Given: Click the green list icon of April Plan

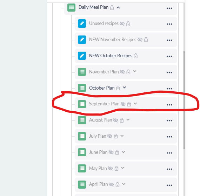Looking at the screenshot, I should [x=82, y=184].
